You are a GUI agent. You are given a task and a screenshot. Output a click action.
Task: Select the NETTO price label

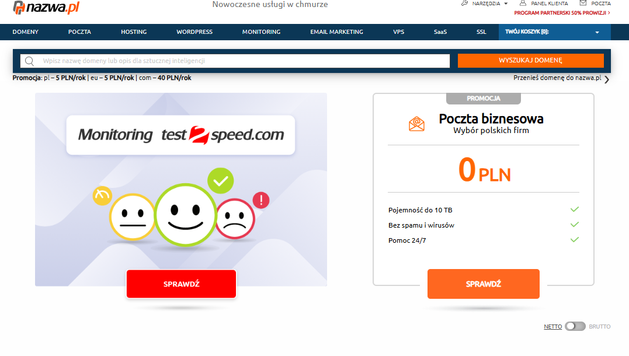coord(552,327)
